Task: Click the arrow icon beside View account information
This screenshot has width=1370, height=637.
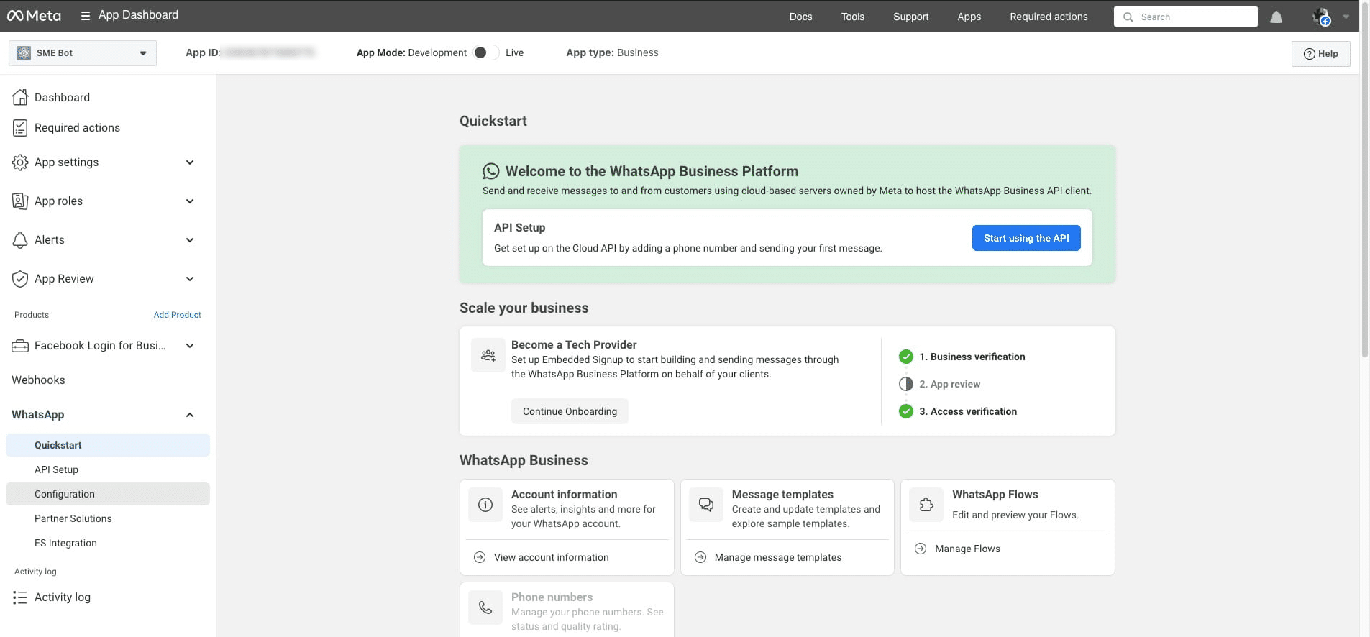Action: pos(480,557)
